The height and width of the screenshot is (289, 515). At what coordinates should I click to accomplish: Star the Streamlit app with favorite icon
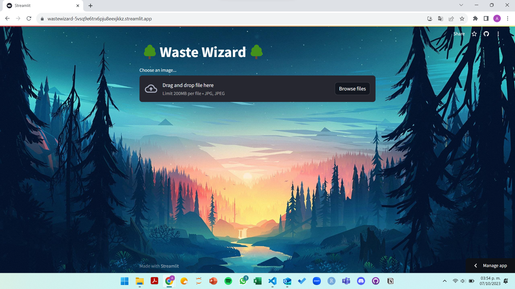(x=474, y=34)
